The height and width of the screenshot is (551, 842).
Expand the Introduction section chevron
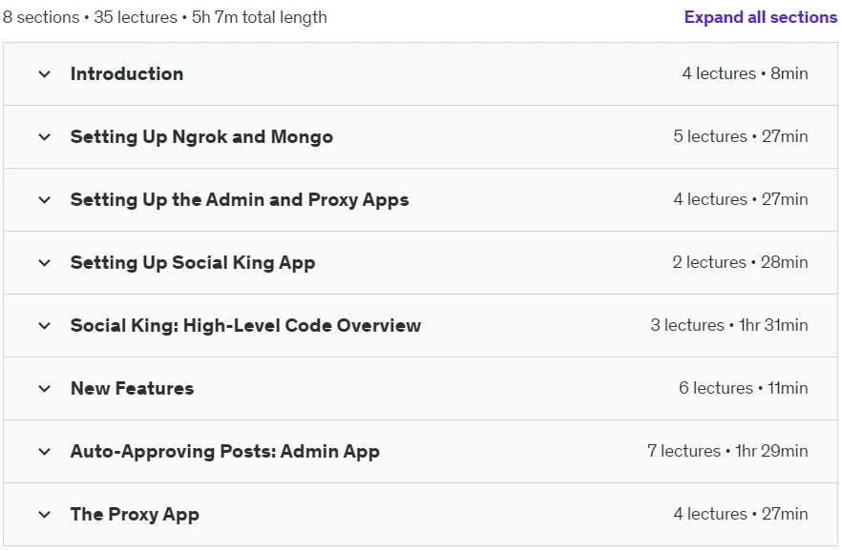click(x=45, y=74)
